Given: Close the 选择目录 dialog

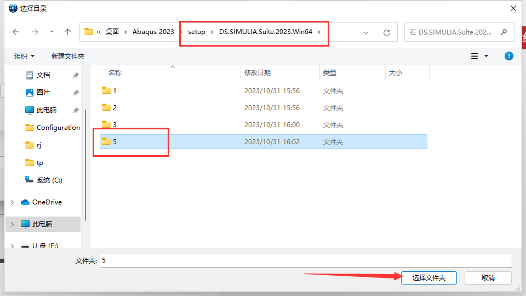Looking at the screenshot, I should pos(513,8).
